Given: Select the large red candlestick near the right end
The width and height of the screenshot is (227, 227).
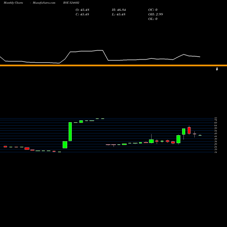Looking at the screenshot, I should [x=189, y=130].
